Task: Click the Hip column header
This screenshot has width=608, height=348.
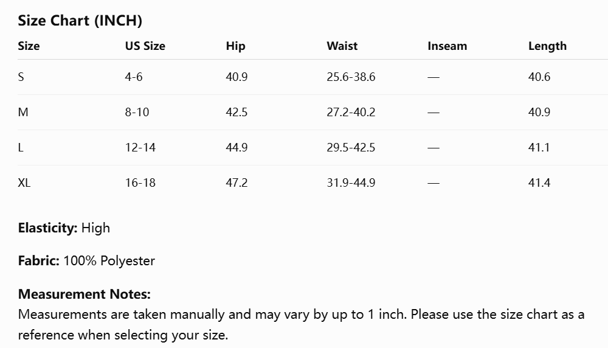Action: (x=235, y=46)
